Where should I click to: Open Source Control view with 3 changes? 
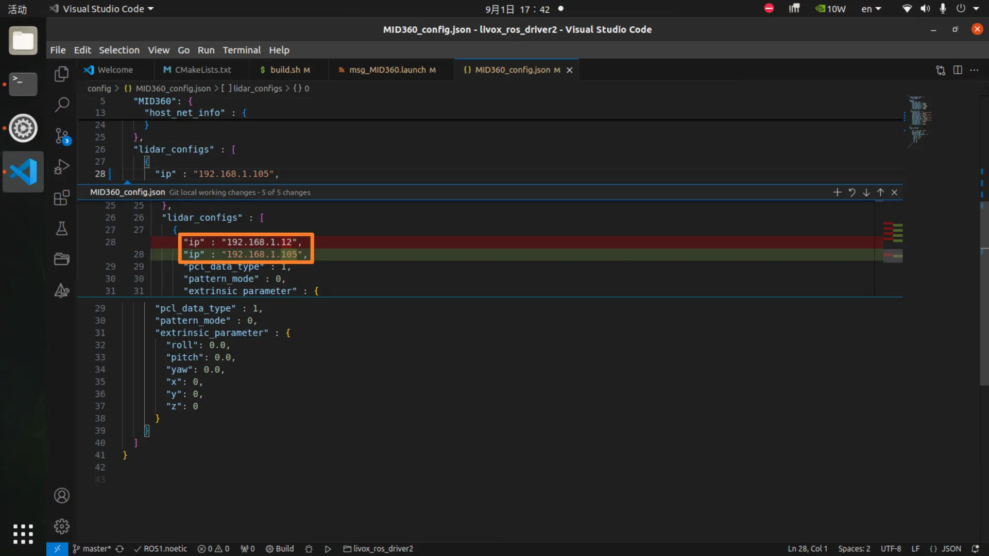pyautogui.click(x=61, y=136)
